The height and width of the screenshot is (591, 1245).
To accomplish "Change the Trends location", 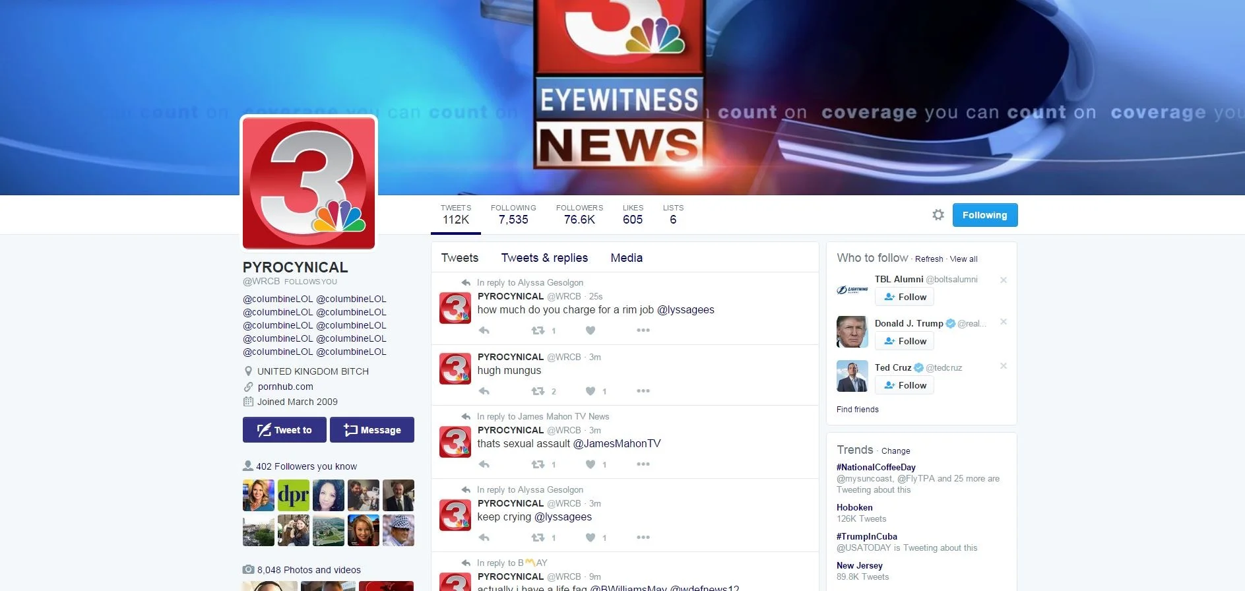I will pos(895,451).
